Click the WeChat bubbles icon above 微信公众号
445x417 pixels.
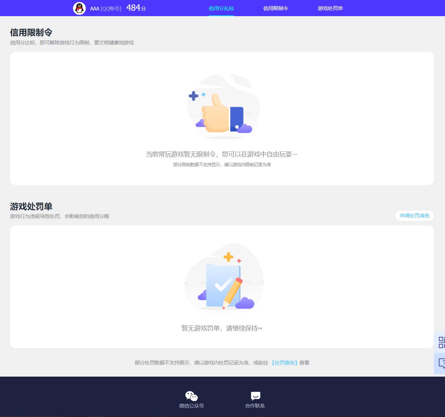(191, 395)
